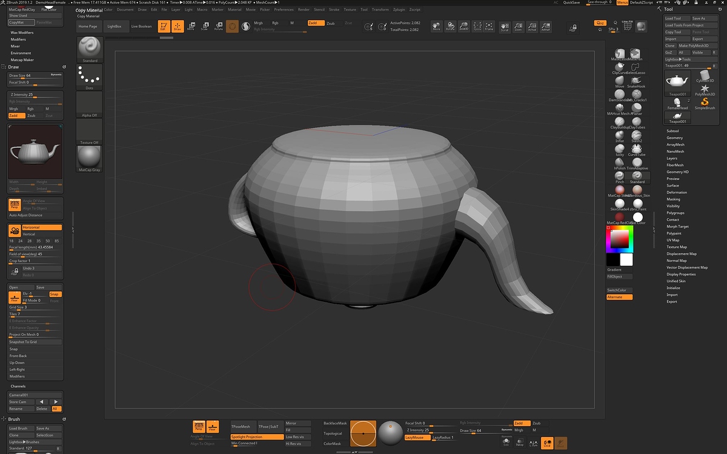Viewport: 727px width, 454px height.
Task: Select the SimpleBrush tool icon
Action: click(705, 103)
